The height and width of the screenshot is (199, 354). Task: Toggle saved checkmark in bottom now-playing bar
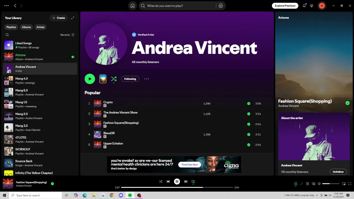click(x=52, y=184)
